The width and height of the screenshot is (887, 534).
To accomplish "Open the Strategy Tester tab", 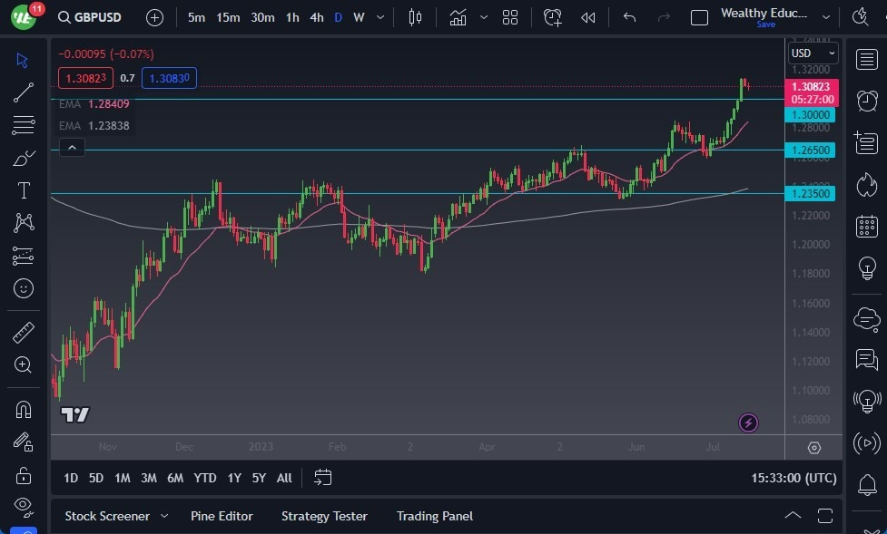I will click(324, 516).
